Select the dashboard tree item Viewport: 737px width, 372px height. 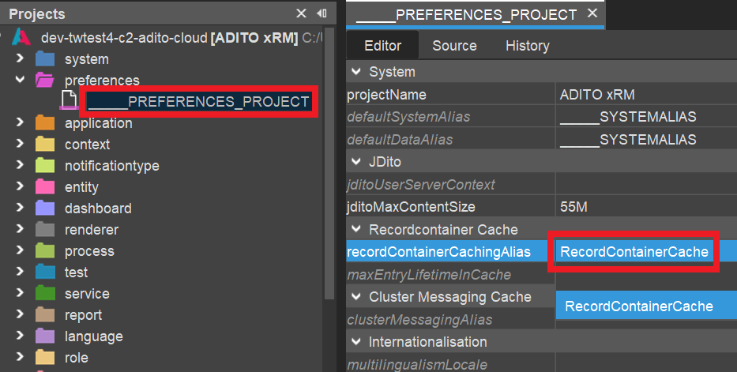[x=98, y=209]
